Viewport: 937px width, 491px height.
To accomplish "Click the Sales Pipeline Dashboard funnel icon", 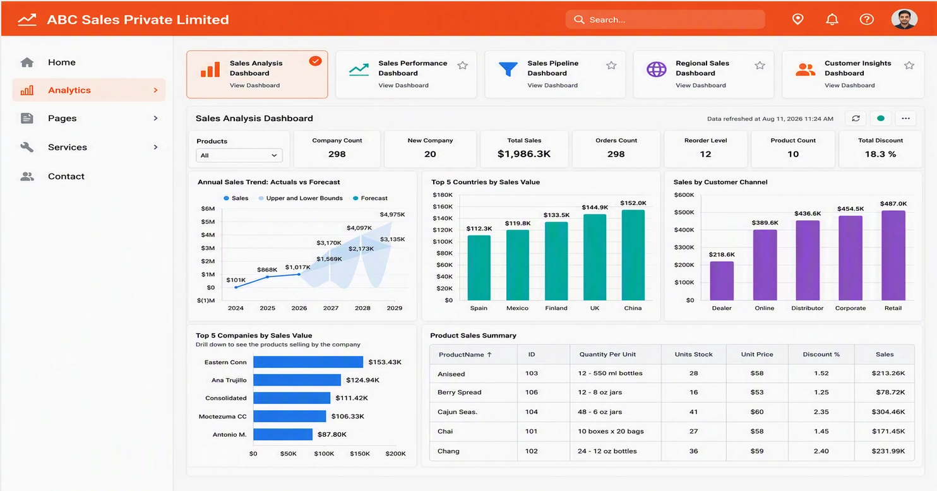I will pyautogui.click(x=508, y=69).
